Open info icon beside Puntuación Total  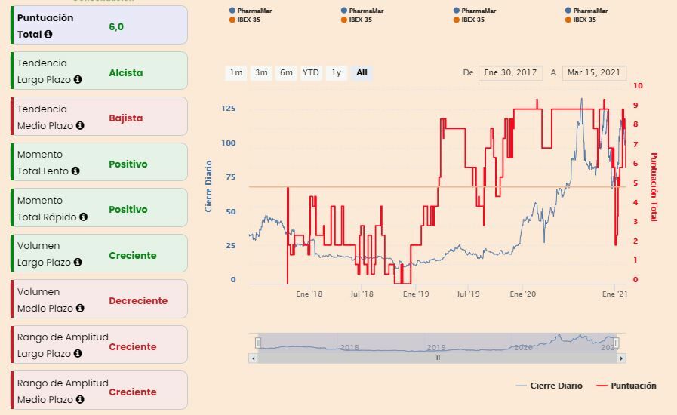click(x=48, y=34)
